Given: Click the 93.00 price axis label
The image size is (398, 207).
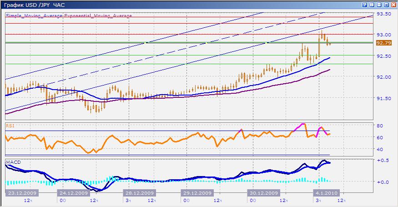Looking at the screenshot, I should 384,35.
